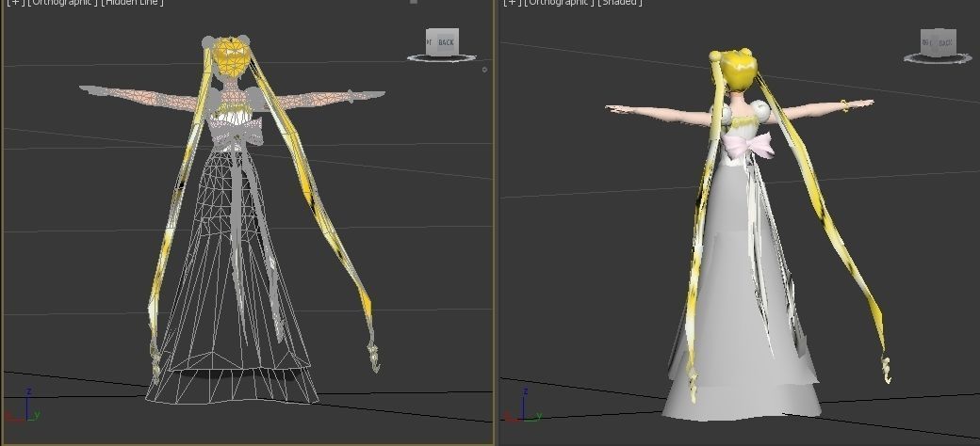Click the BACK face of the left viewport ViewCube
The width and height of the screenshot is (980, 446).
[446, 42]
